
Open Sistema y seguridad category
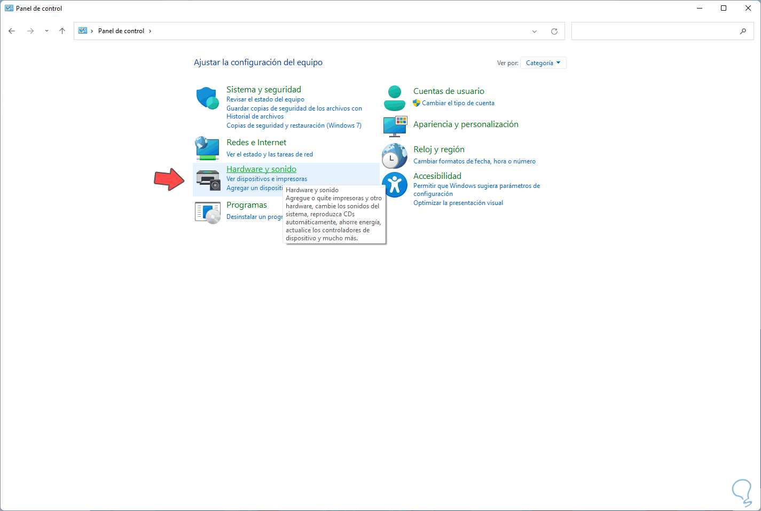point(264,90)
